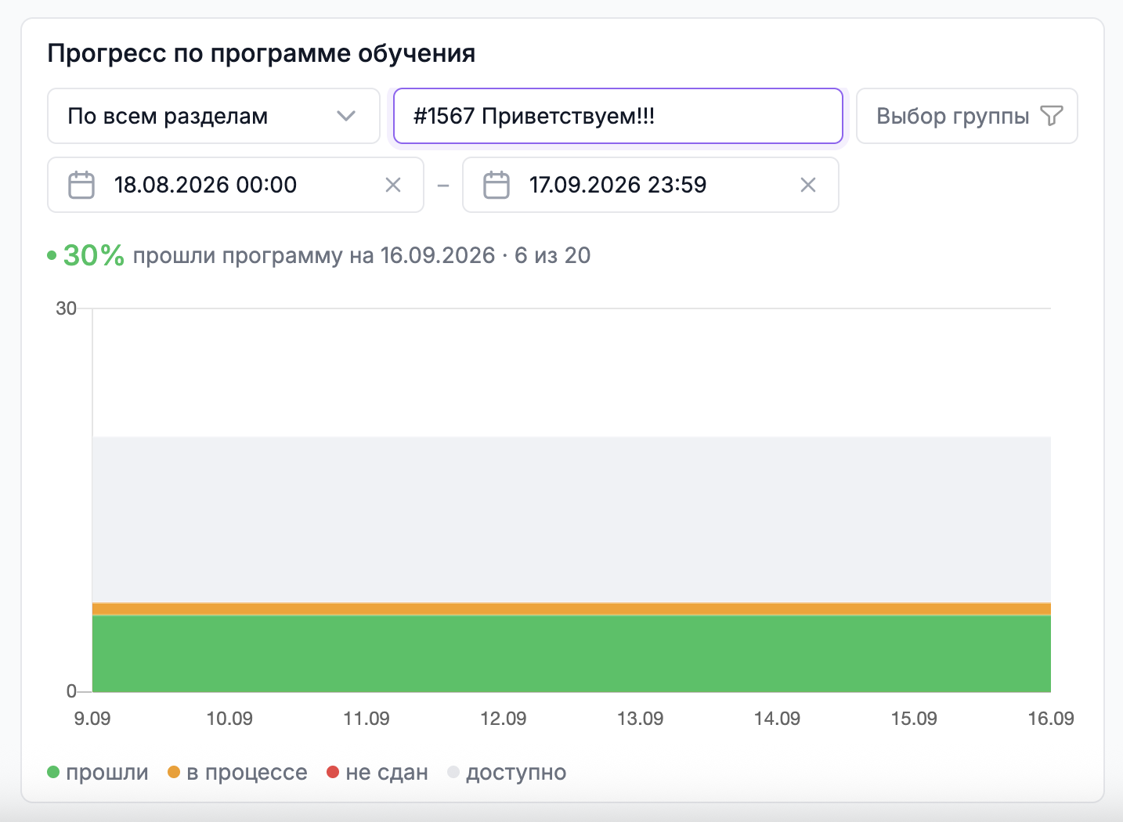This screenshot has width=1123, height=822.
Task: Click the funnel filter icon
Action: coord(1052,116)
